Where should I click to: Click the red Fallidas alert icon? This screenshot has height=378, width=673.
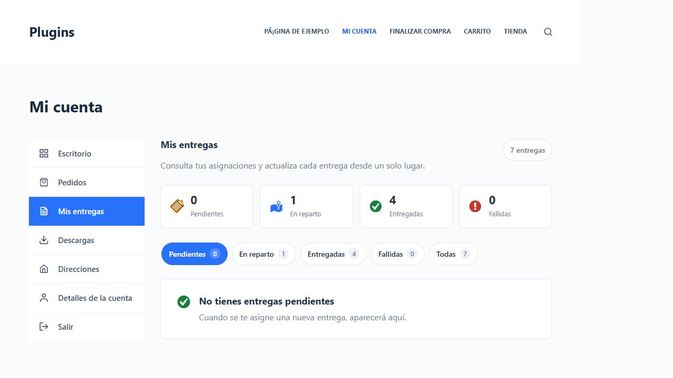475,206
